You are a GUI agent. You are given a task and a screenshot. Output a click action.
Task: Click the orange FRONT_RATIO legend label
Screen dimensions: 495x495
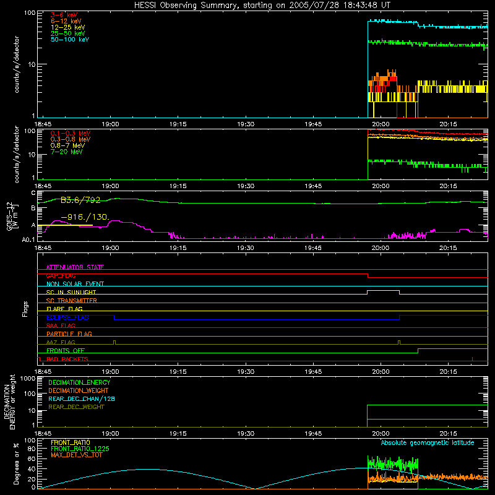[71, 442]
